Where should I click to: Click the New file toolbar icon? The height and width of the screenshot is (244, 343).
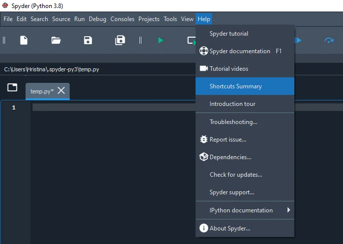click(24, 40)
